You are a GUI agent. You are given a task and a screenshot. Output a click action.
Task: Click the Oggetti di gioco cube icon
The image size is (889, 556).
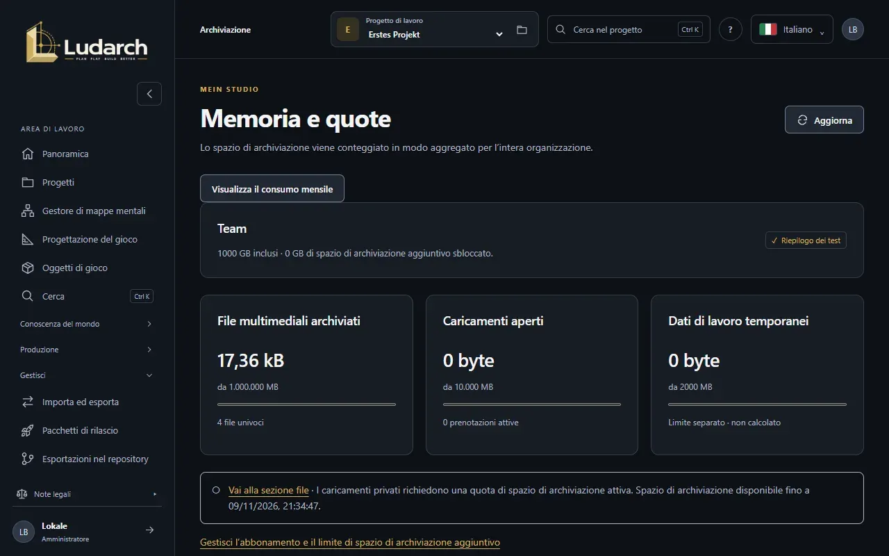click(x=28, y=268)
